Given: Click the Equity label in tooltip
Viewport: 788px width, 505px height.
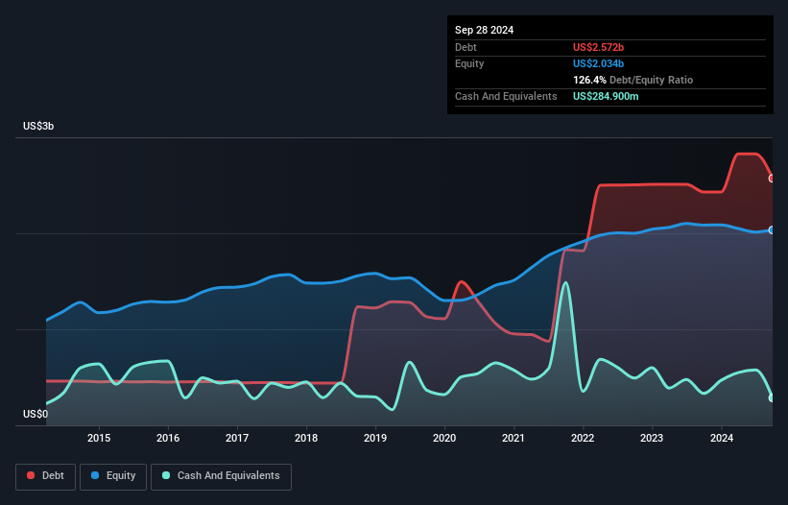Looking at the screenshot, I should [469, 63].
